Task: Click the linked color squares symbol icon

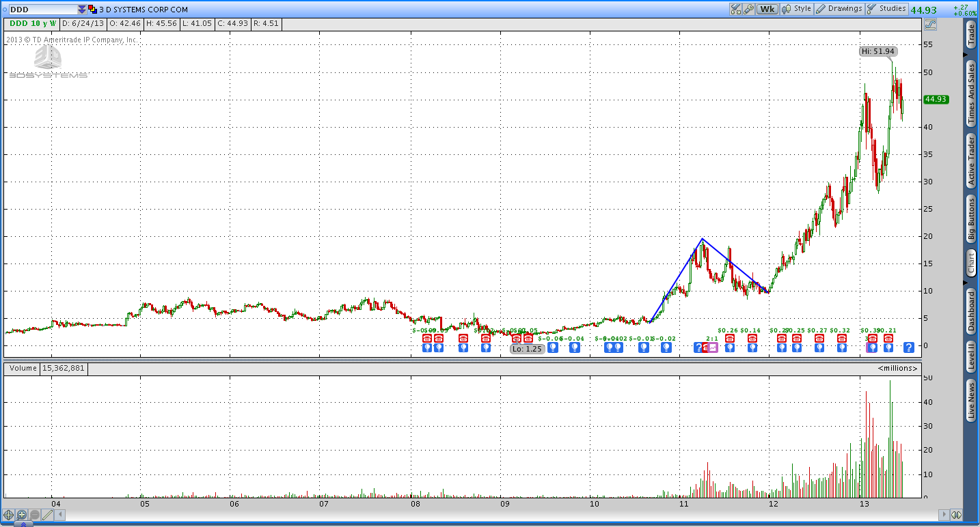Action: pyautogui.click(x=92, y=10)
